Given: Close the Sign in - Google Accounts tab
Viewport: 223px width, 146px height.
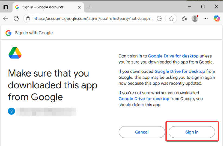Looking at the screenshot, I should click(79, 7).
